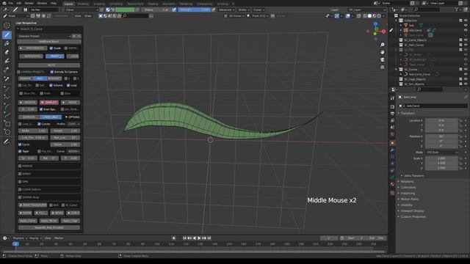Select the Polyline draw tool
This screenshot has height=264, width=470.
[7, 98]
